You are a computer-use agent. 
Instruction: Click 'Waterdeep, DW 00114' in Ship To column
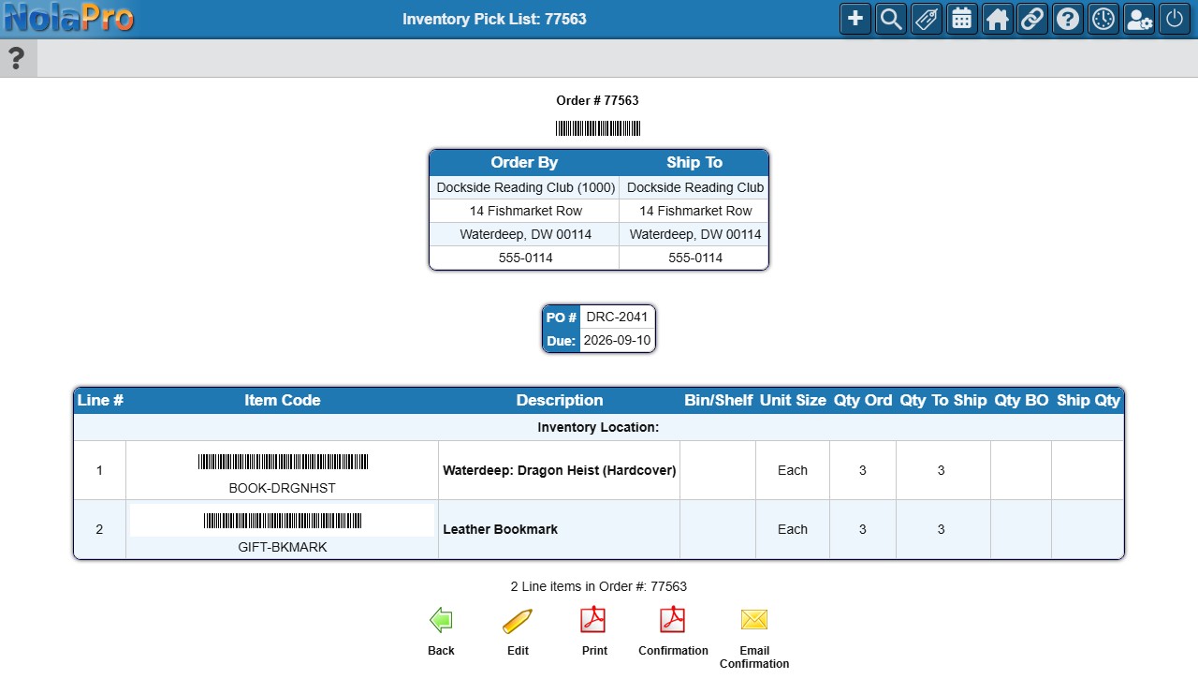[x=695, y=234]
